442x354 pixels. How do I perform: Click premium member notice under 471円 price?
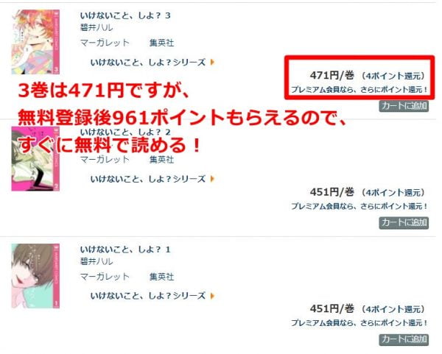[x=359, y=90]
